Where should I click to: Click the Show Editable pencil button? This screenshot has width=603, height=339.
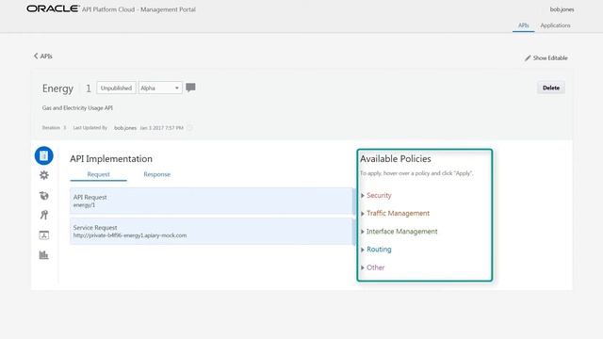[546, 58]
